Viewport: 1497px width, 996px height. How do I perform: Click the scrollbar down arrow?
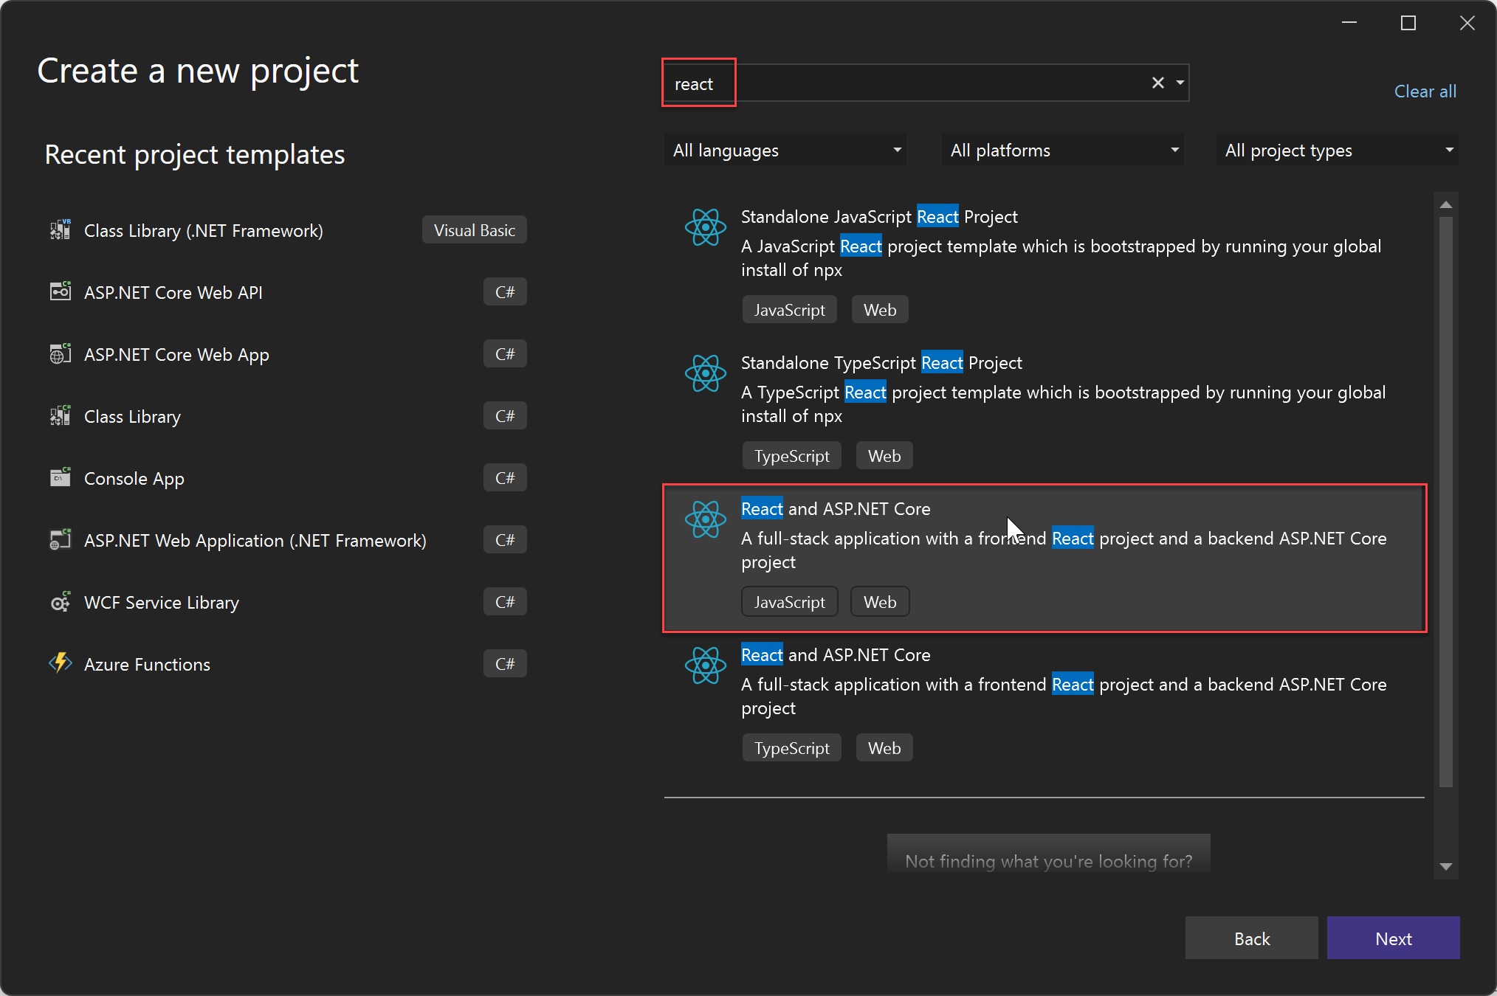click(1445, 867)
